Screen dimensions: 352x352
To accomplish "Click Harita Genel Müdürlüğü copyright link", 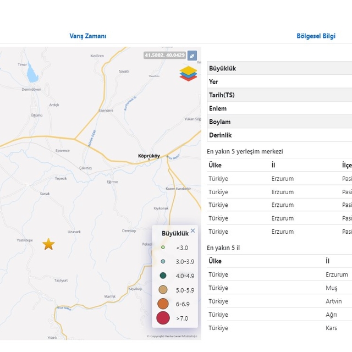I will tap(172, 336).
